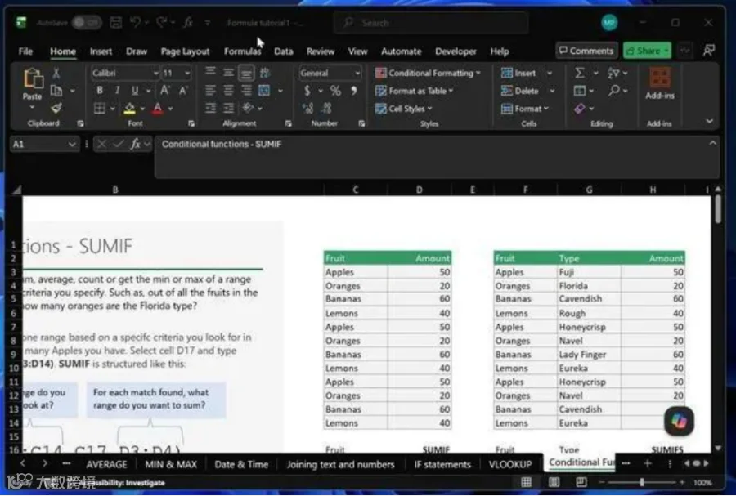Click the Cut scissors icon
This screenshot has height=496, width=736.
[x=56, y=73]
